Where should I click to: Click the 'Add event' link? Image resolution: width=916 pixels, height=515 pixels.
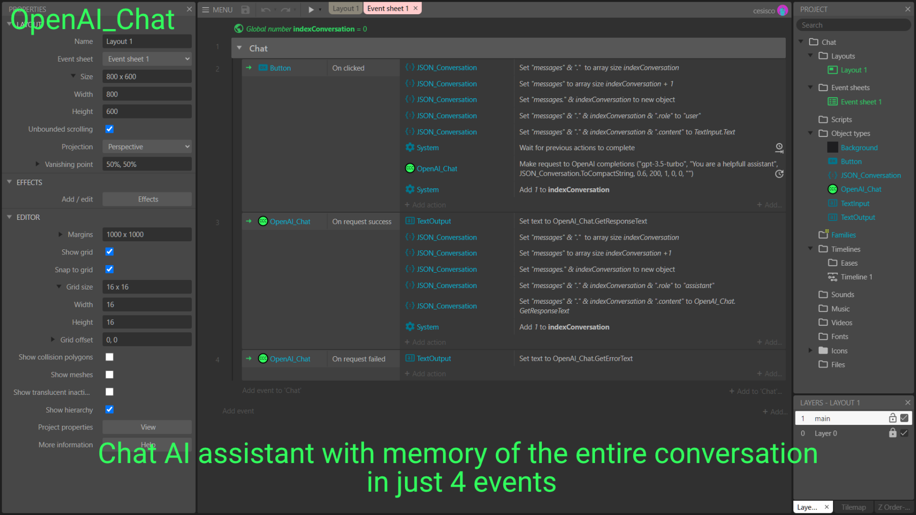(x=238, y=411)
